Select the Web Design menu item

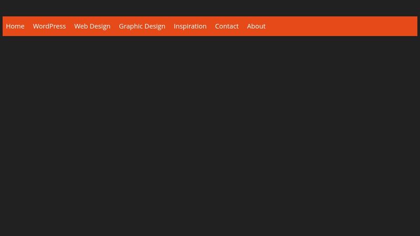pos(92,26)
